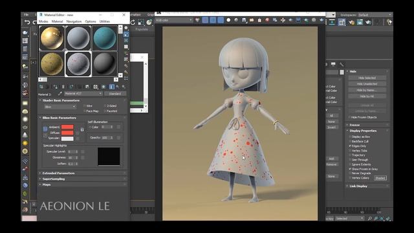This screenshot has width=414, height=233.
Task: Enable the Face Map checkbox
Action: click(x=85, y=111)
